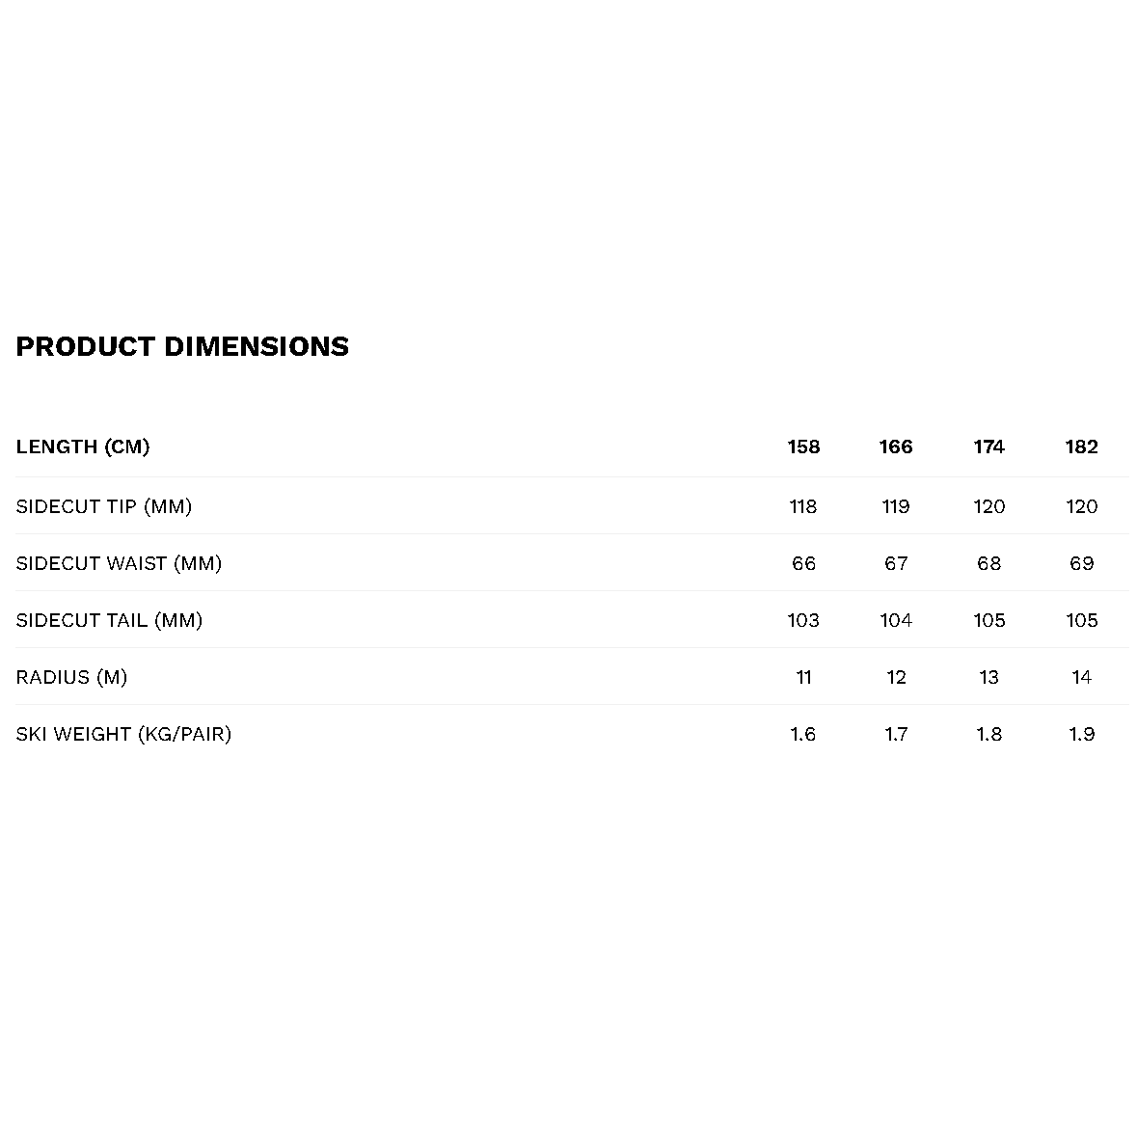Click the 158 length column header
This screenshot has height=1137, width=1137.
coord(803,447)
